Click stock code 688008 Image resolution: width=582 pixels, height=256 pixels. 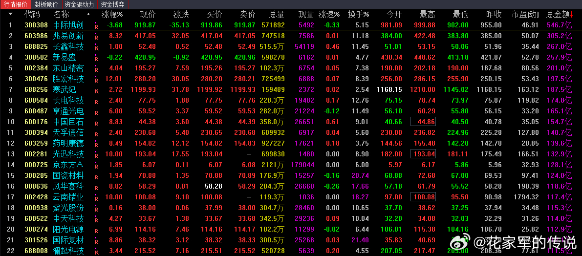click(x=36, y=251)
